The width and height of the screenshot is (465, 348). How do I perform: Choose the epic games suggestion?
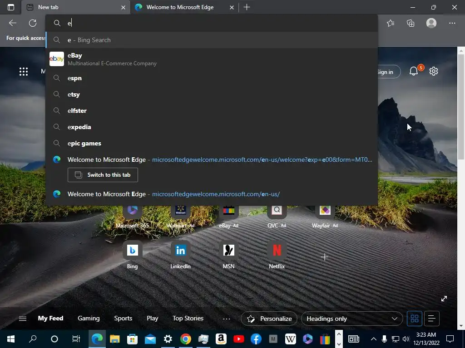point(212,143)
